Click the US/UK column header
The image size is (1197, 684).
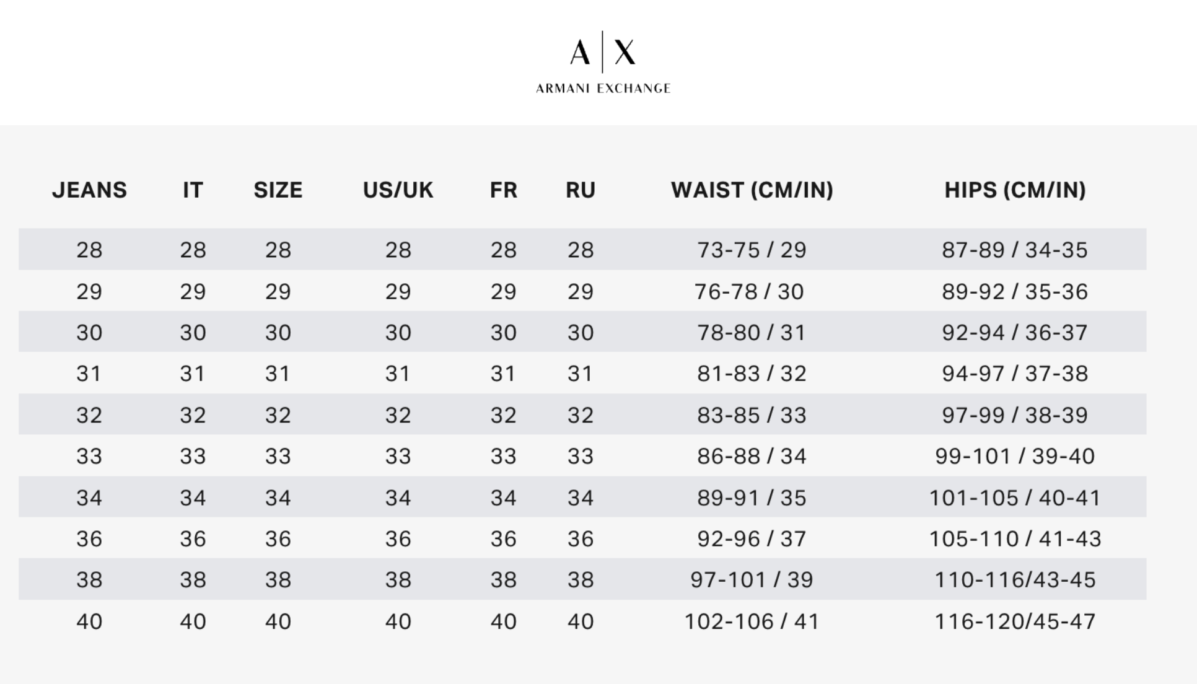[x=398, y=190]
